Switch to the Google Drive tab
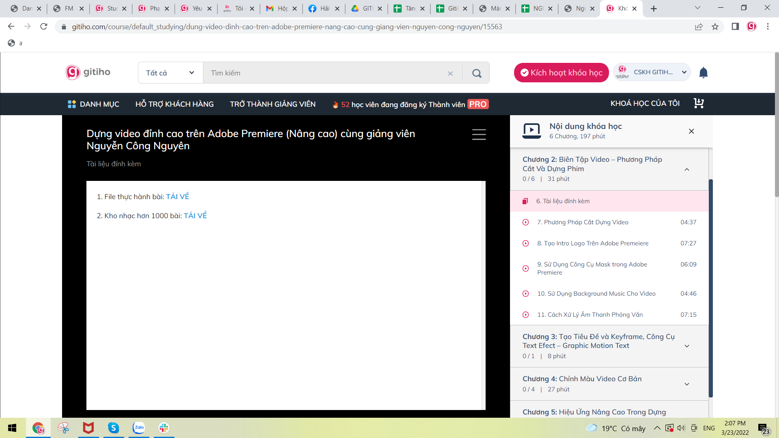 (367, 9)
